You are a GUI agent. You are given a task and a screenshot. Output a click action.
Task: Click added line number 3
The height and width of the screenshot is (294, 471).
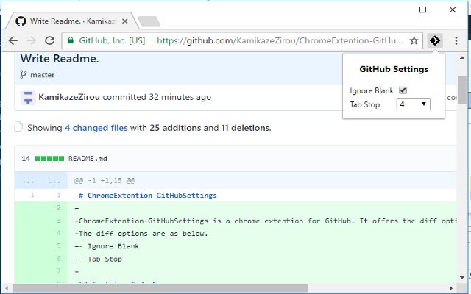coord(59,220)
